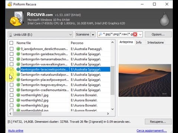Open the Scansione button dropdown arrow
Viewport: 178px width, 133px height.
[x=93, y=34]
